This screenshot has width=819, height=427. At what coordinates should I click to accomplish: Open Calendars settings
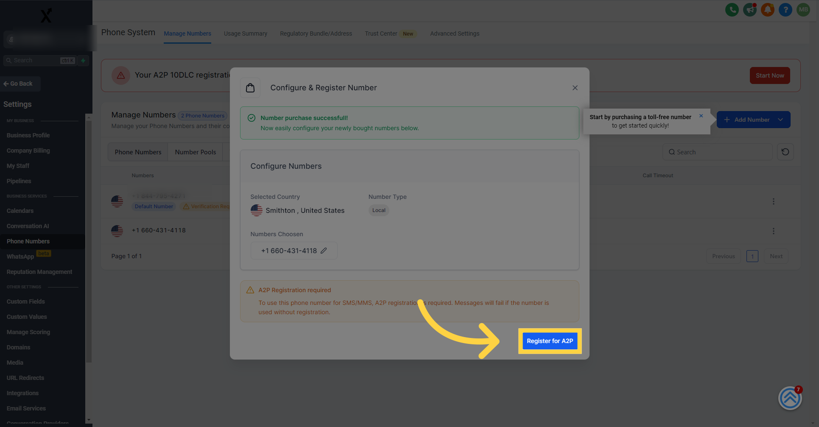point(20,211)
